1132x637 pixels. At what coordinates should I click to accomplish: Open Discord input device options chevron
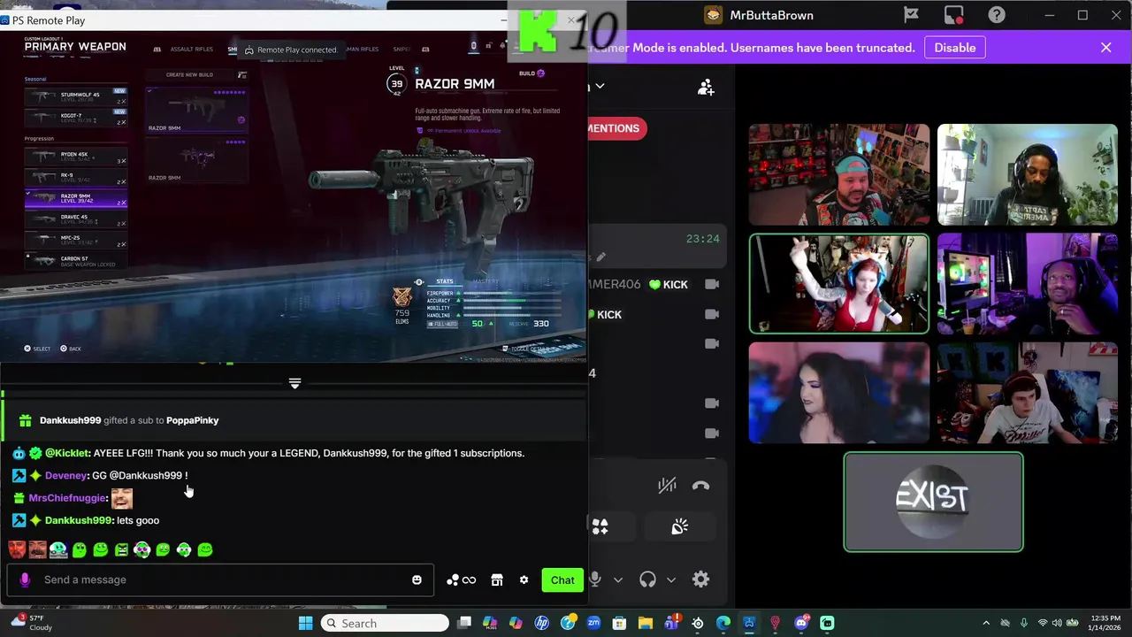pos(618,580)
